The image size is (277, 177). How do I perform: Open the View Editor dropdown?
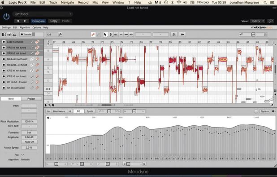pyautogui.click(x=258, y=21)
